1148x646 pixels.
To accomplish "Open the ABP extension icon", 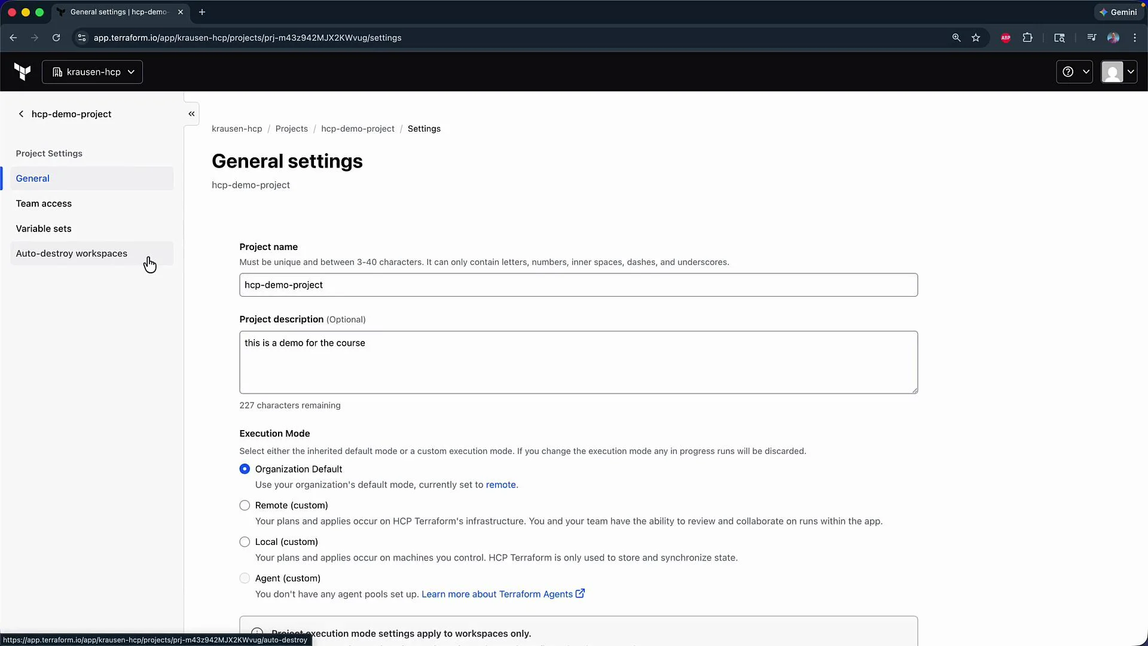I will tap(1006, 38).
